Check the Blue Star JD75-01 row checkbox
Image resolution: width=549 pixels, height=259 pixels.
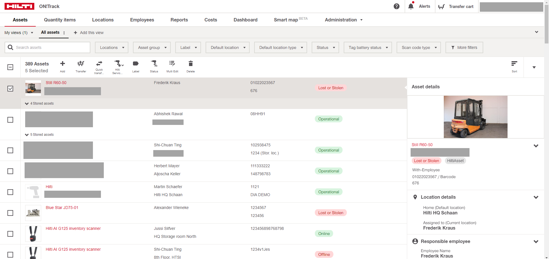[10, 213]
